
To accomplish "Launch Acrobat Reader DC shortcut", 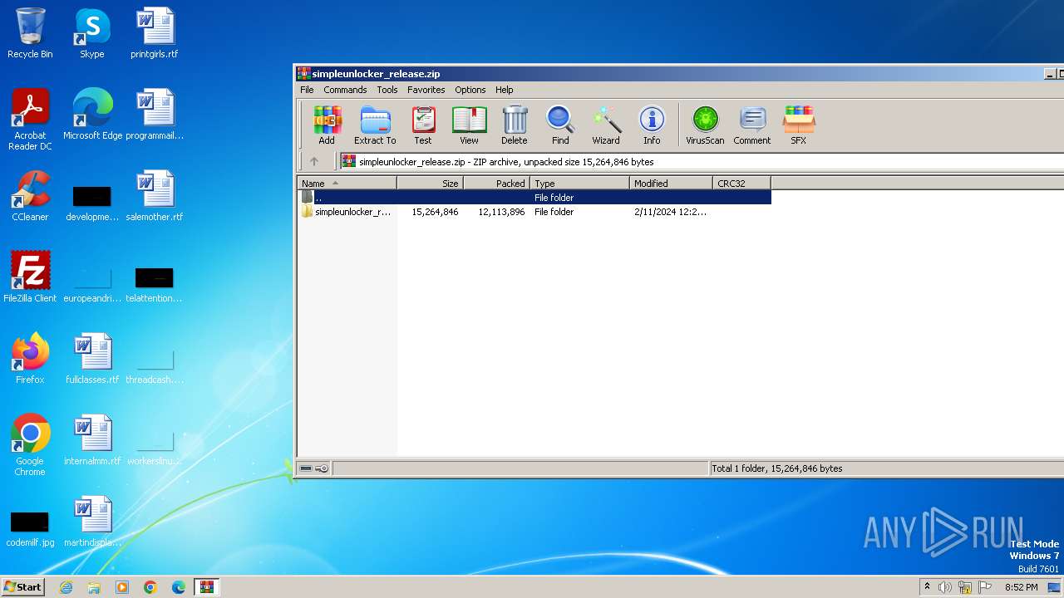I will [x=30, y=120].
